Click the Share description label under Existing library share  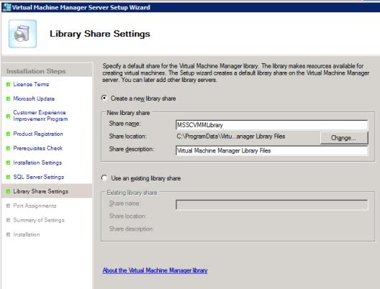(132, 229)
